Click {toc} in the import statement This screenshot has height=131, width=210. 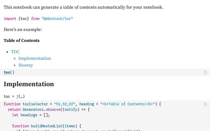24,19
